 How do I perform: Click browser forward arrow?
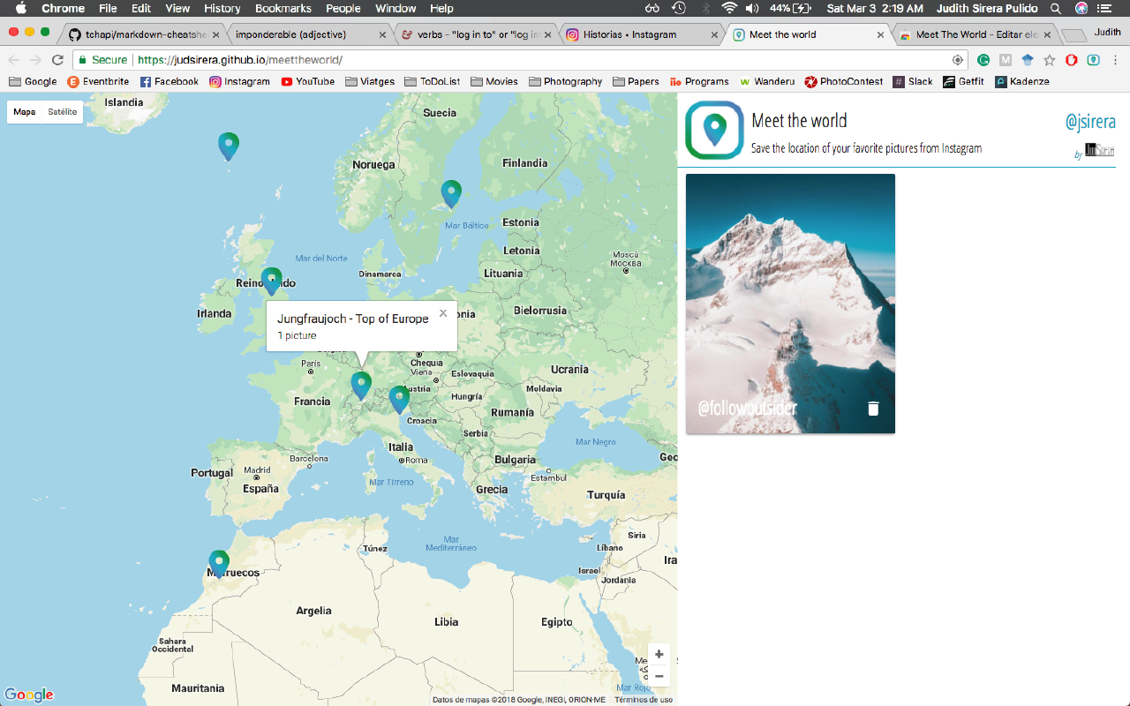click(35, 60)
